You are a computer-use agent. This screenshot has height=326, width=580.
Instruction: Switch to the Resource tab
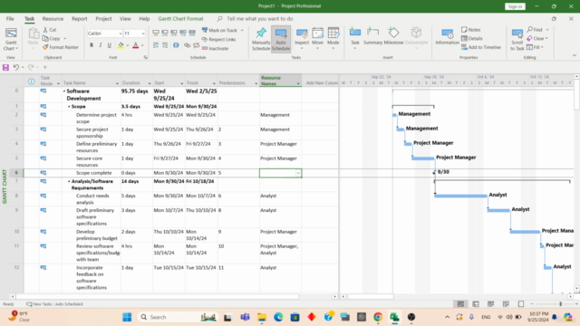[x=53, y=19]
